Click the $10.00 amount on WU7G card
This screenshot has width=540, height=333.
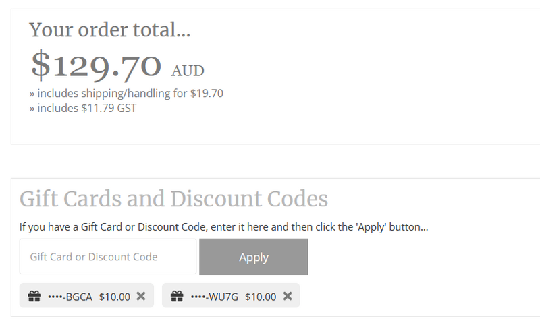coord(261,296)
